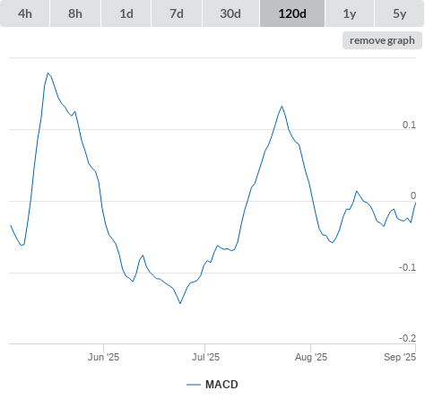
Task: Toggle the MACD legend label
Action: [x=221, y=385]
